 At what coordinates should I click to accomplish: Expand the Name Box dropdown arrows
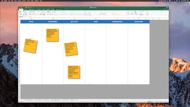(x=24, y=17)
